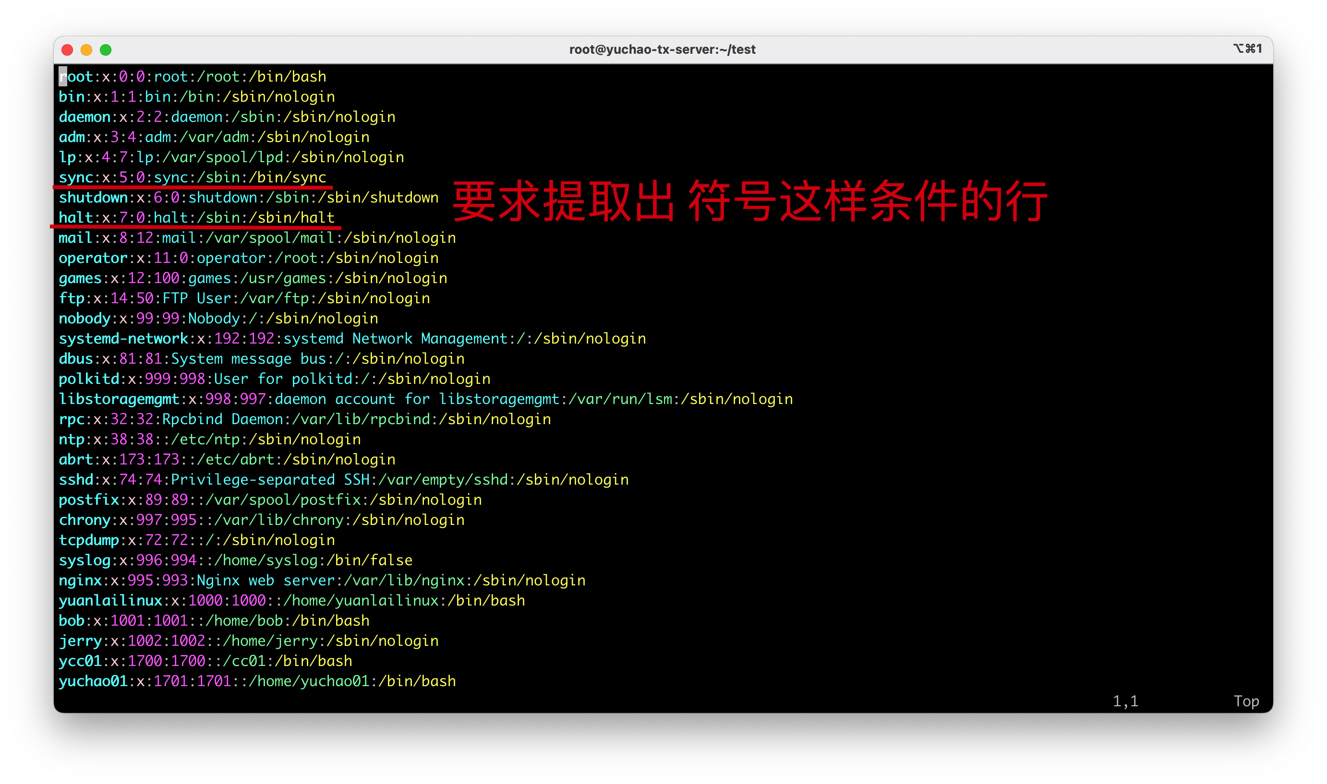
Task: Click the yellow minimize window button
Action: click(86, 50)
